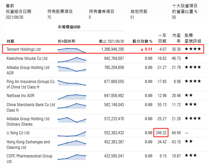The height and width of the screenshot is (165, 207).
Task: Open Alibaba Group Holding Ltd ADR entry
Action: click(28, 70)
